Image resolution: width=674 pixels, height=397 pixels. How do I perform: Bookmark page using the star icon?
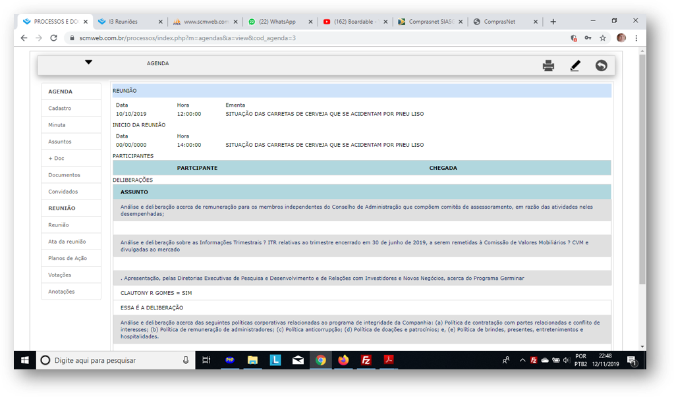(602, 38)
